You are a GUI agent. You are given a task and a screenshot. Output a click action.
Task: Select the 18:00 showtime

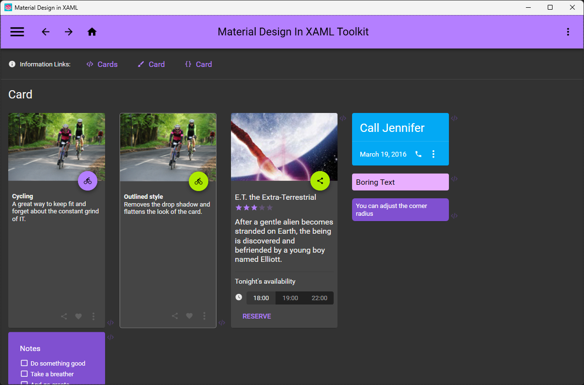tap(261, 298)
